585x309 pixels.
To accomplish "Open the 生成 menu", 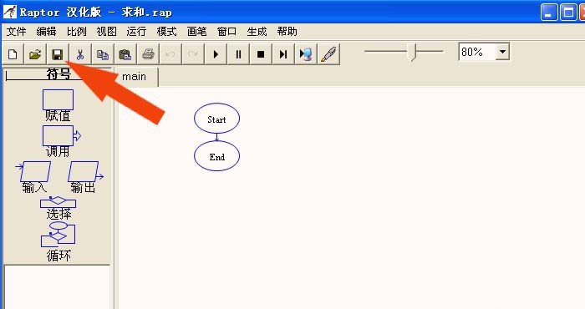I will pyautogui.click(x=257, y=32).
